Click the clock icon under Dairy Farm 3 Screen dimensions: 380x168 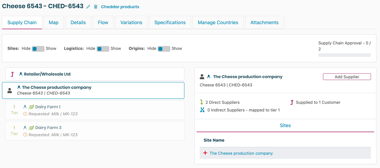tap(25, 135)
